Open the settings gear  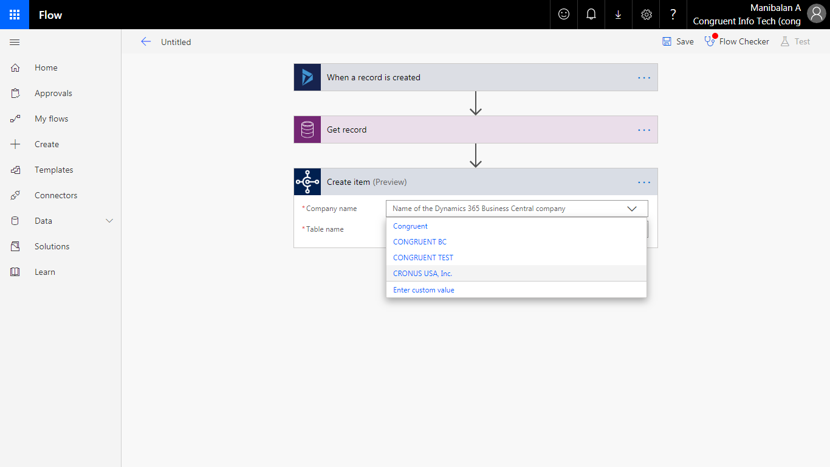click(647, 15)
